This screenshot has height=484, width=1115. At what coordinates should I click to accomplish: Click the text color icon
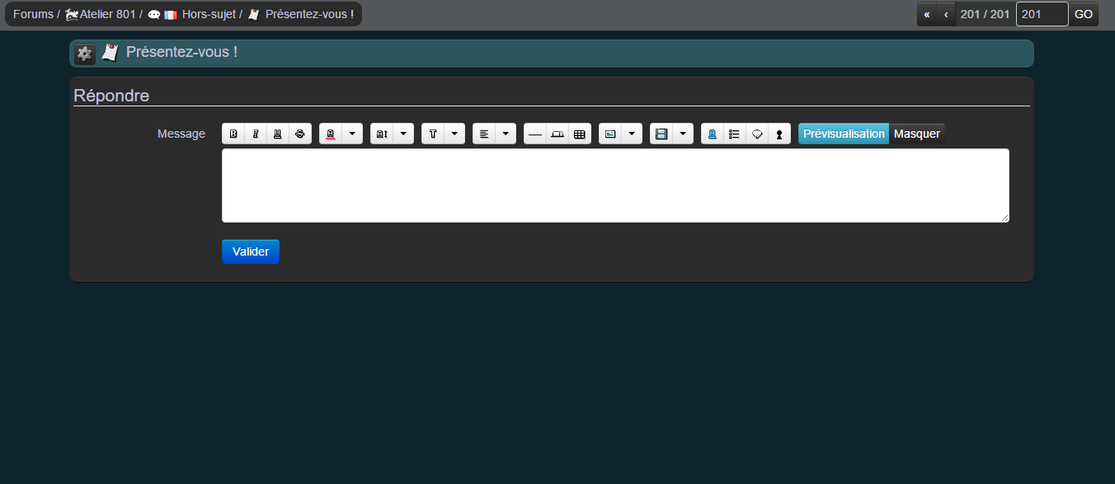click(331, 134)
